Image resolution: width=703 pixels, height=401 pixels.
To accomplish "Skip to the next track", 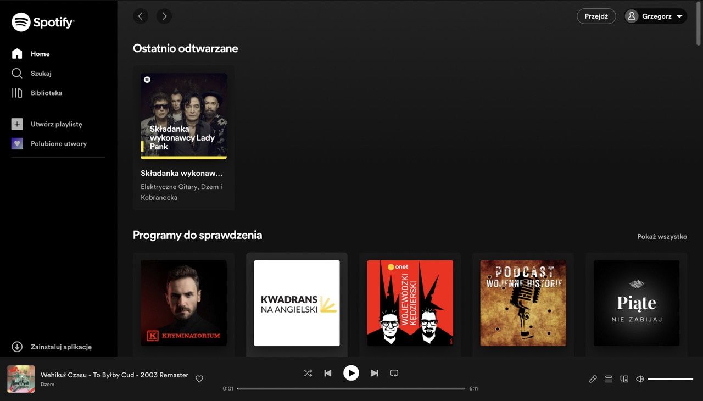I will pyautogui.click(x=375, y=373).
